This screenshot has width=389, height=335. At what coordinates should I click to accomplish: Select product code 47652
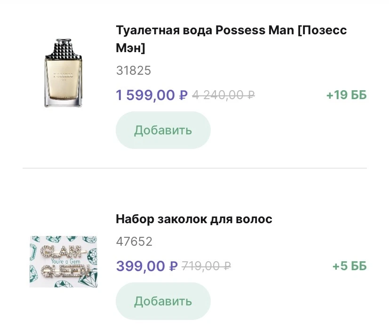134,242
